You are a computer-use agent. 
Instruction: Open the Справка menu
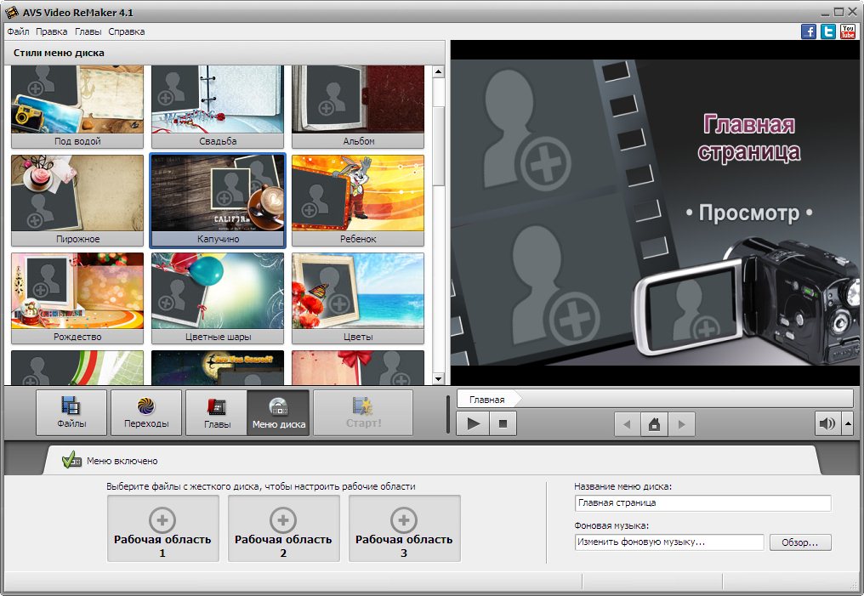point(126,31)
